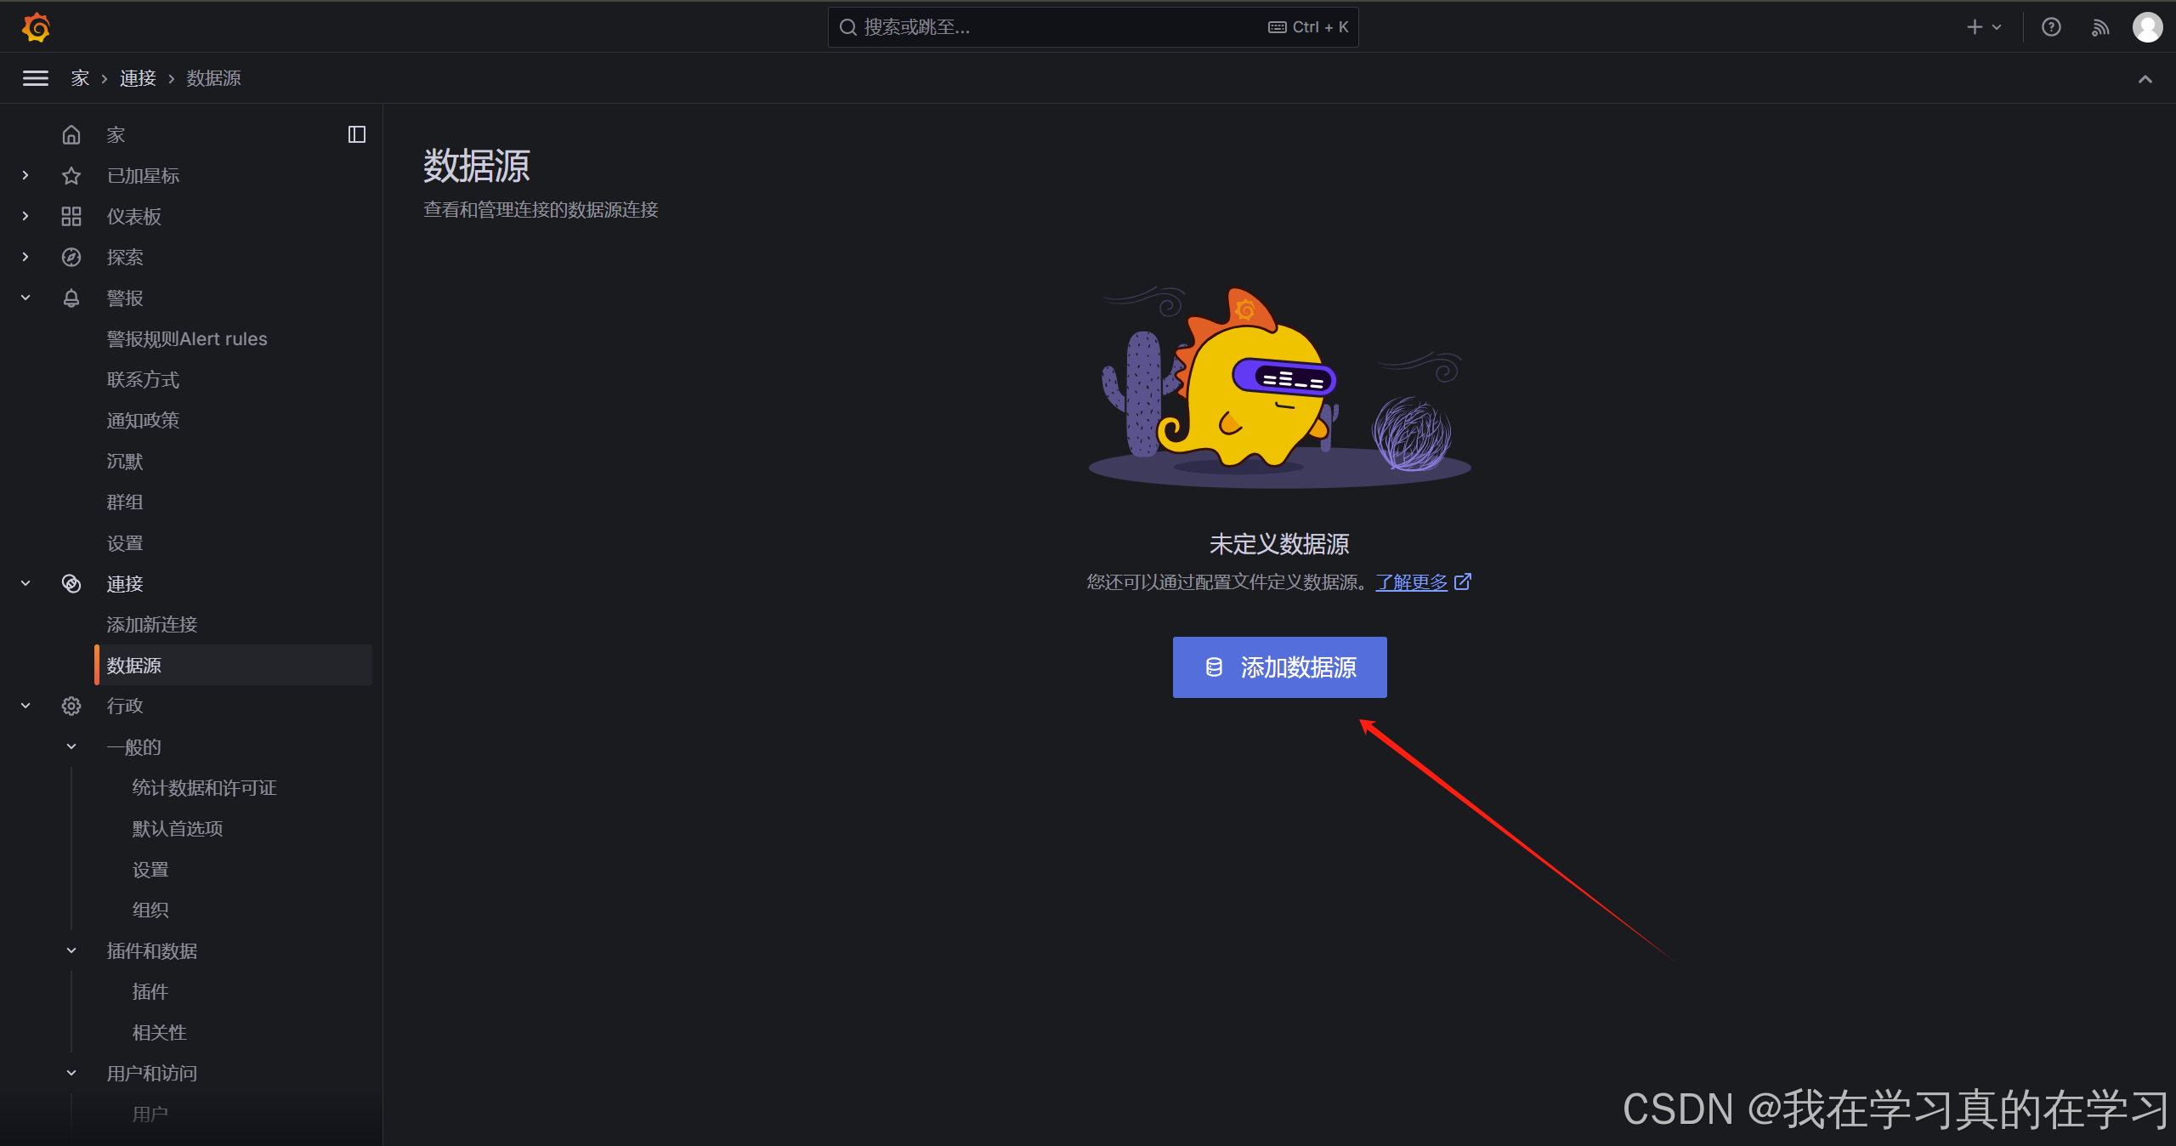Open the news feed RSS icon
Image resolution: width=2176 pixels, height=1146 pixels.
tap(2100, 27)
